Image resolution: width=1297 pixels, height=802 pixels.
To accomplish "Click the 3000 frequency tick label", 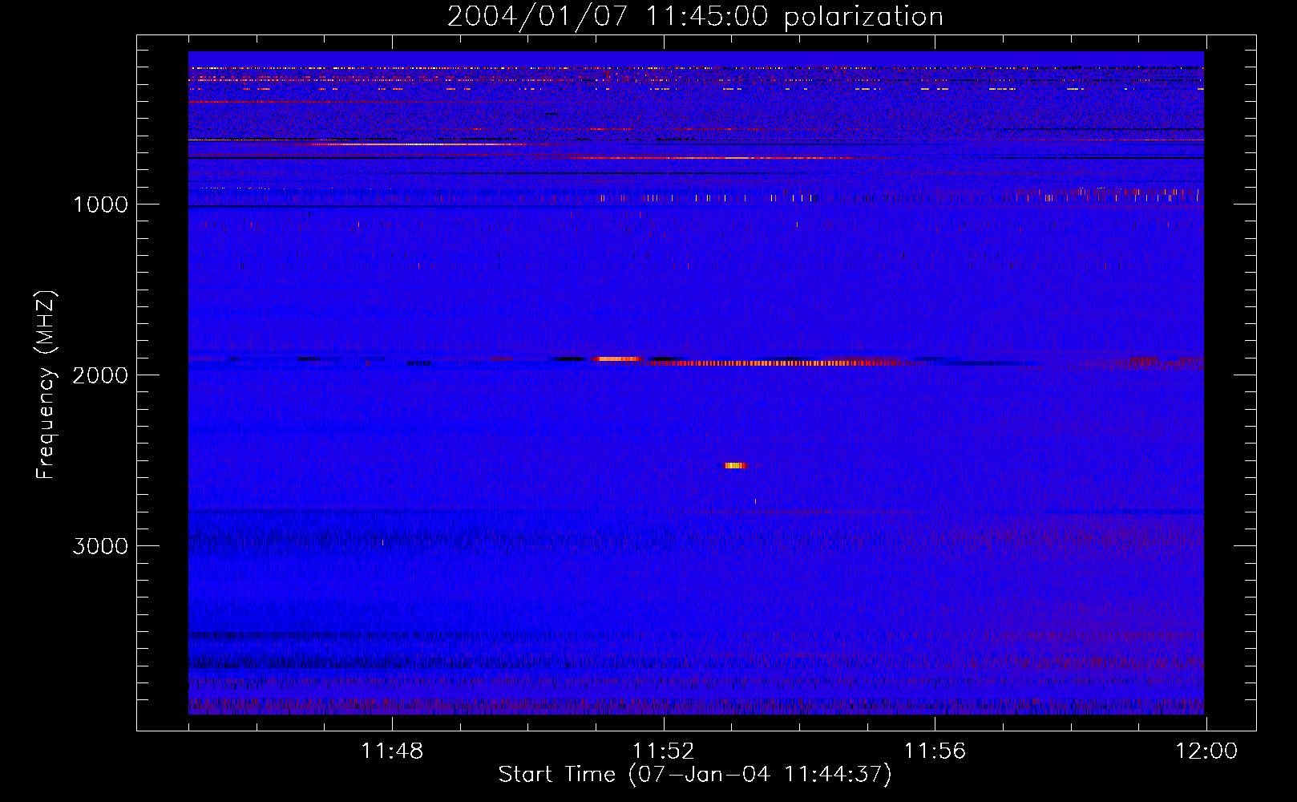I will (100, 546).
